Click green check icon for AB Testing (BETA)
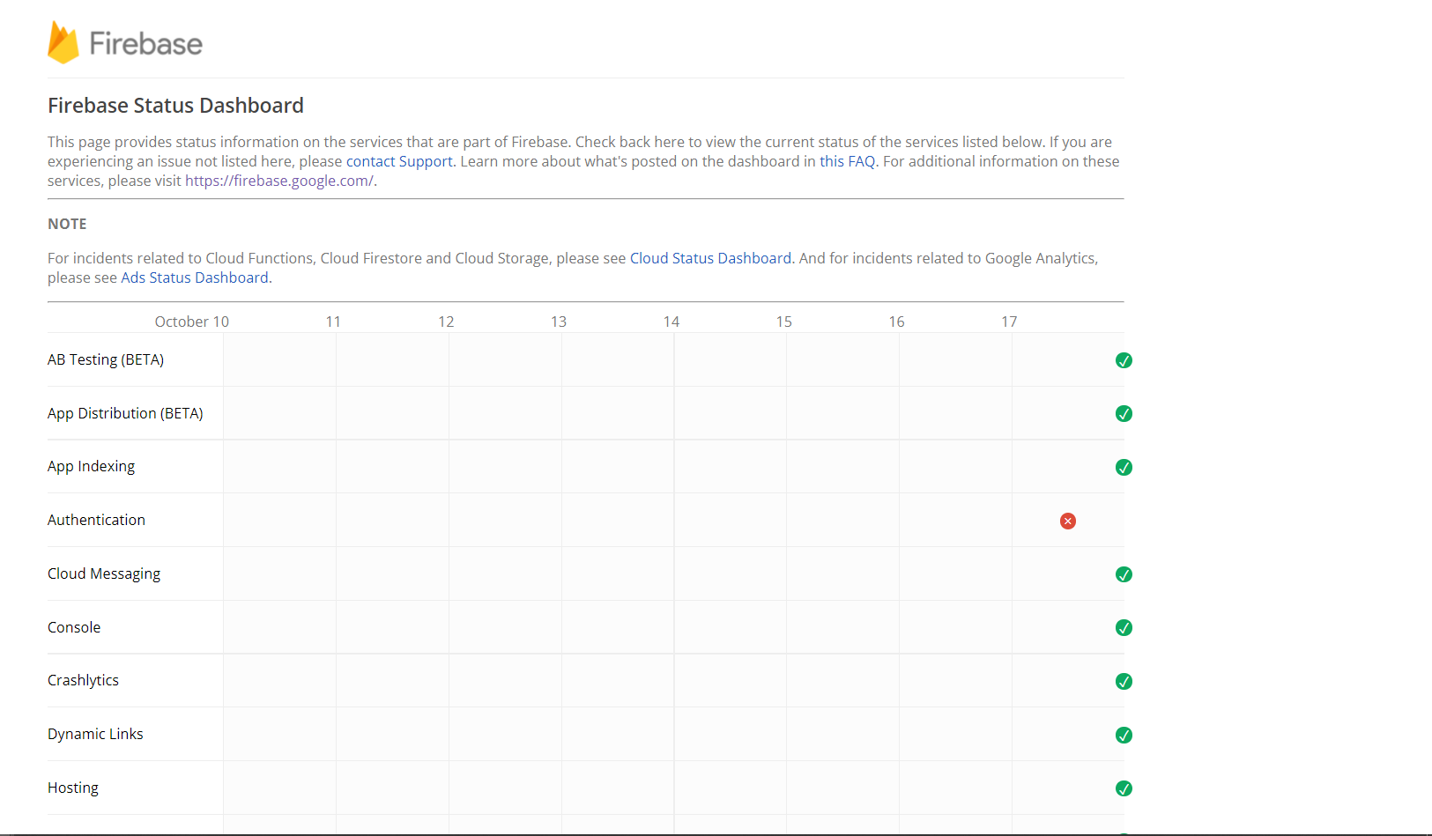This screenshot has height=836, width=1432. tap(1124, 360)
